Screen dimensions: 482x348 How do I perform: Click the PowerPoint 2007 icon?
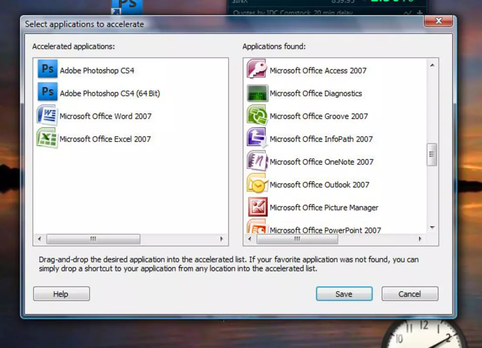click(x=256, y=227)
